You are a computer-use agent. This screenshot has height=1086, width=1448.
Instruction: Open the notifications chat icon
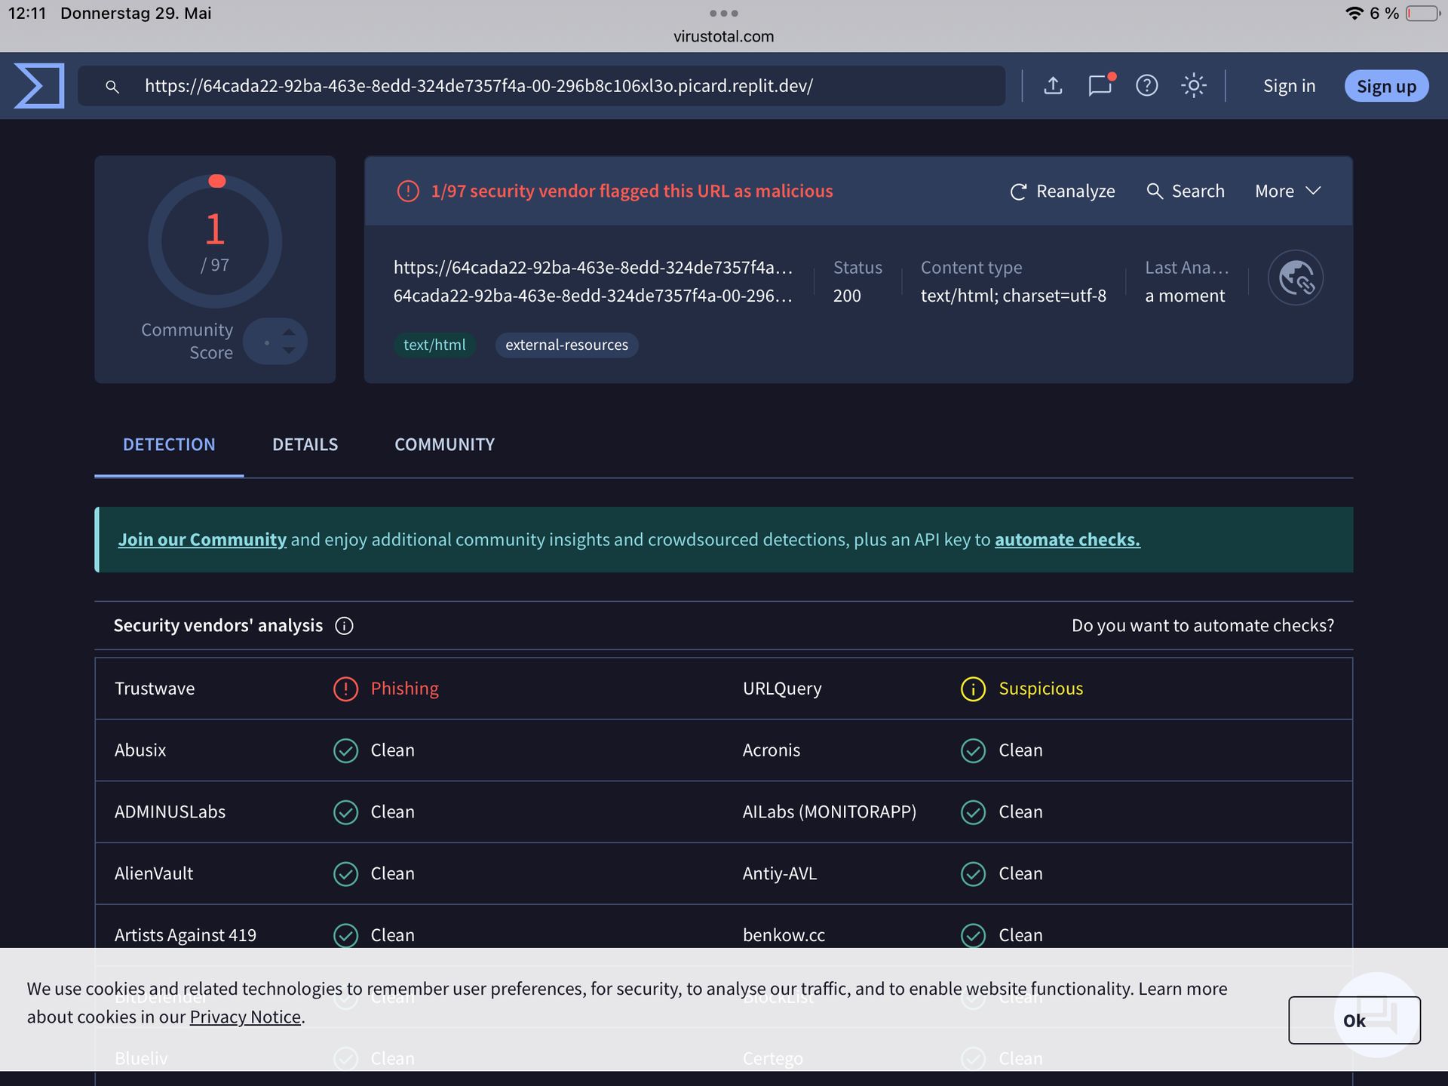click(1100, 85)
